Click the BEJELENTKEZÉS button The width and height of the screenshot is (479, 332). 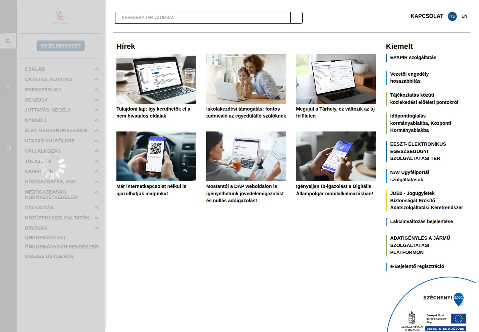tap(61, 46)
